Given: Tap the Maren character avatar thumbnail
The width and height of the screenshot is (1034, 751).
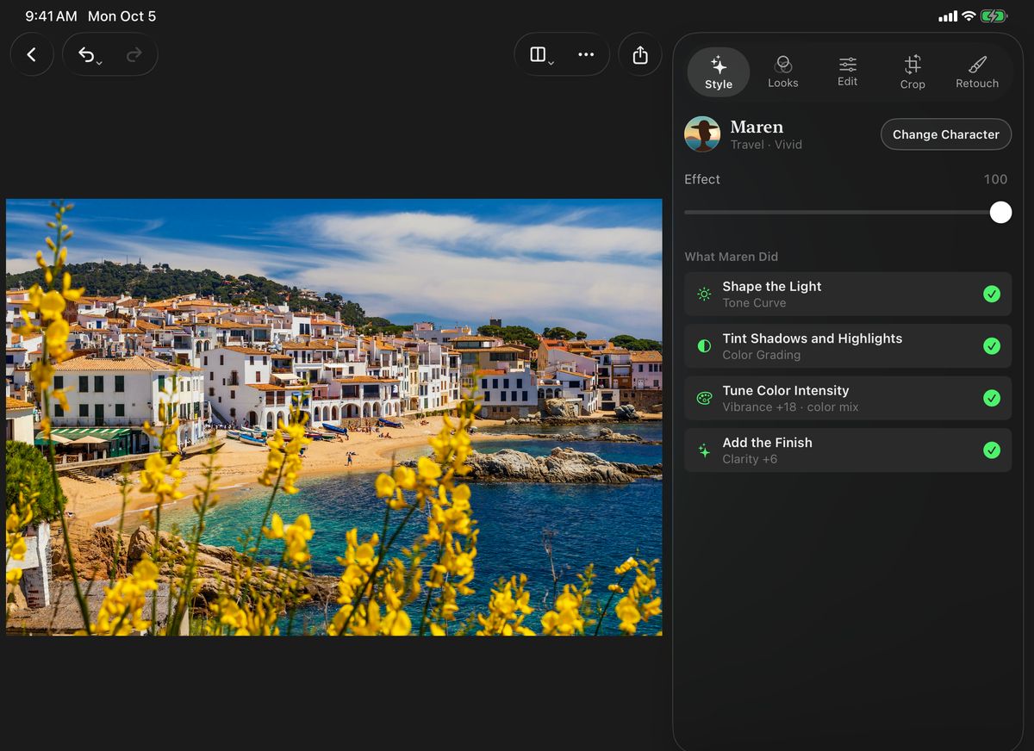Looking at the screenshot, I should coord(702,134).
